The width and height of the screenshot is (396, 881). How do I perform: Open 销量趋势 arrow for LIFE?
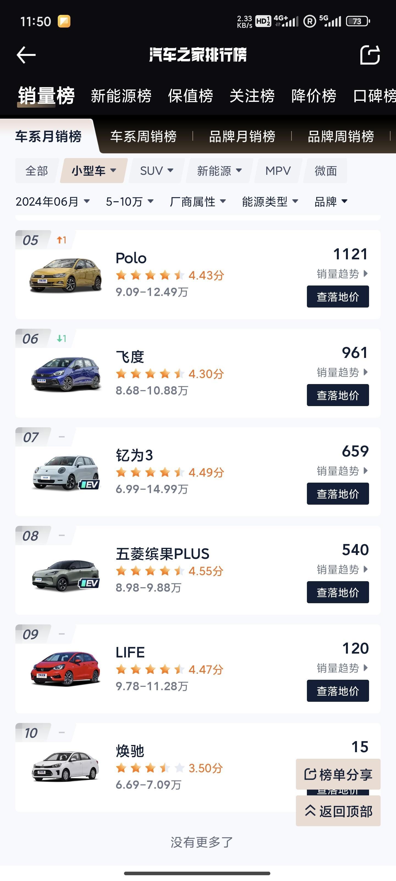(x=365, y=668)
